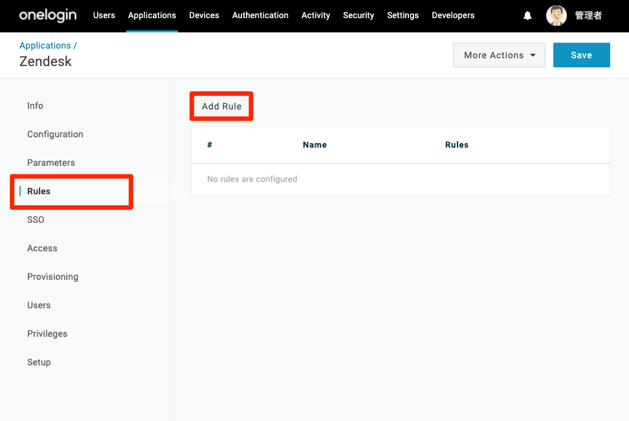Open the Devices menu

[204, 16]
